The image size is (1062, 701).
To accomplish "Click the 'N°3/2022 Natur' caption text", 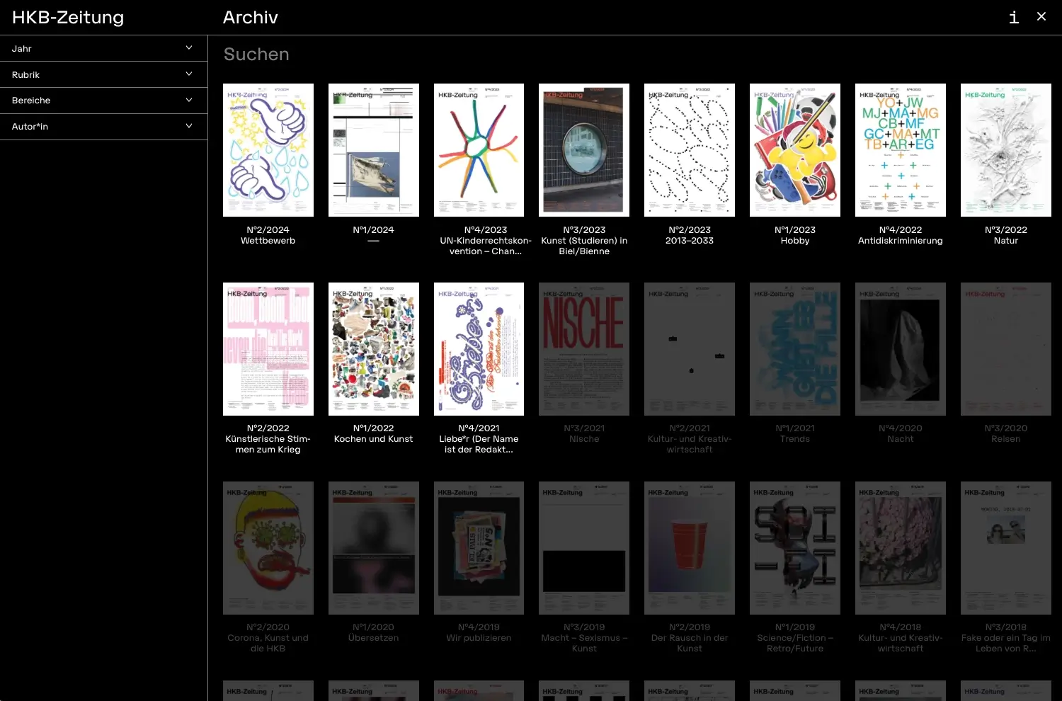I will click(1006, 235).
